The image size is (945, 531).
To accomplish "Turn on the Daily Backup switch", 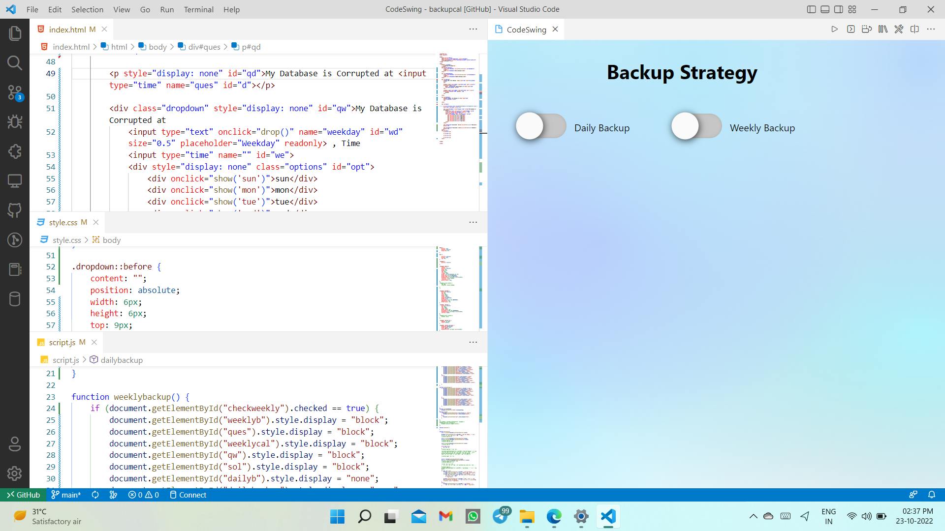I will tap(541, 126).
